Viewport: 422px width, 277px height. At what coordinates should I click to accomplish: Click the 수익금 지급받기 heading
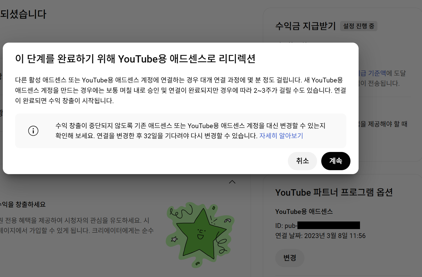pyautogui.click(x=306, y=26)
